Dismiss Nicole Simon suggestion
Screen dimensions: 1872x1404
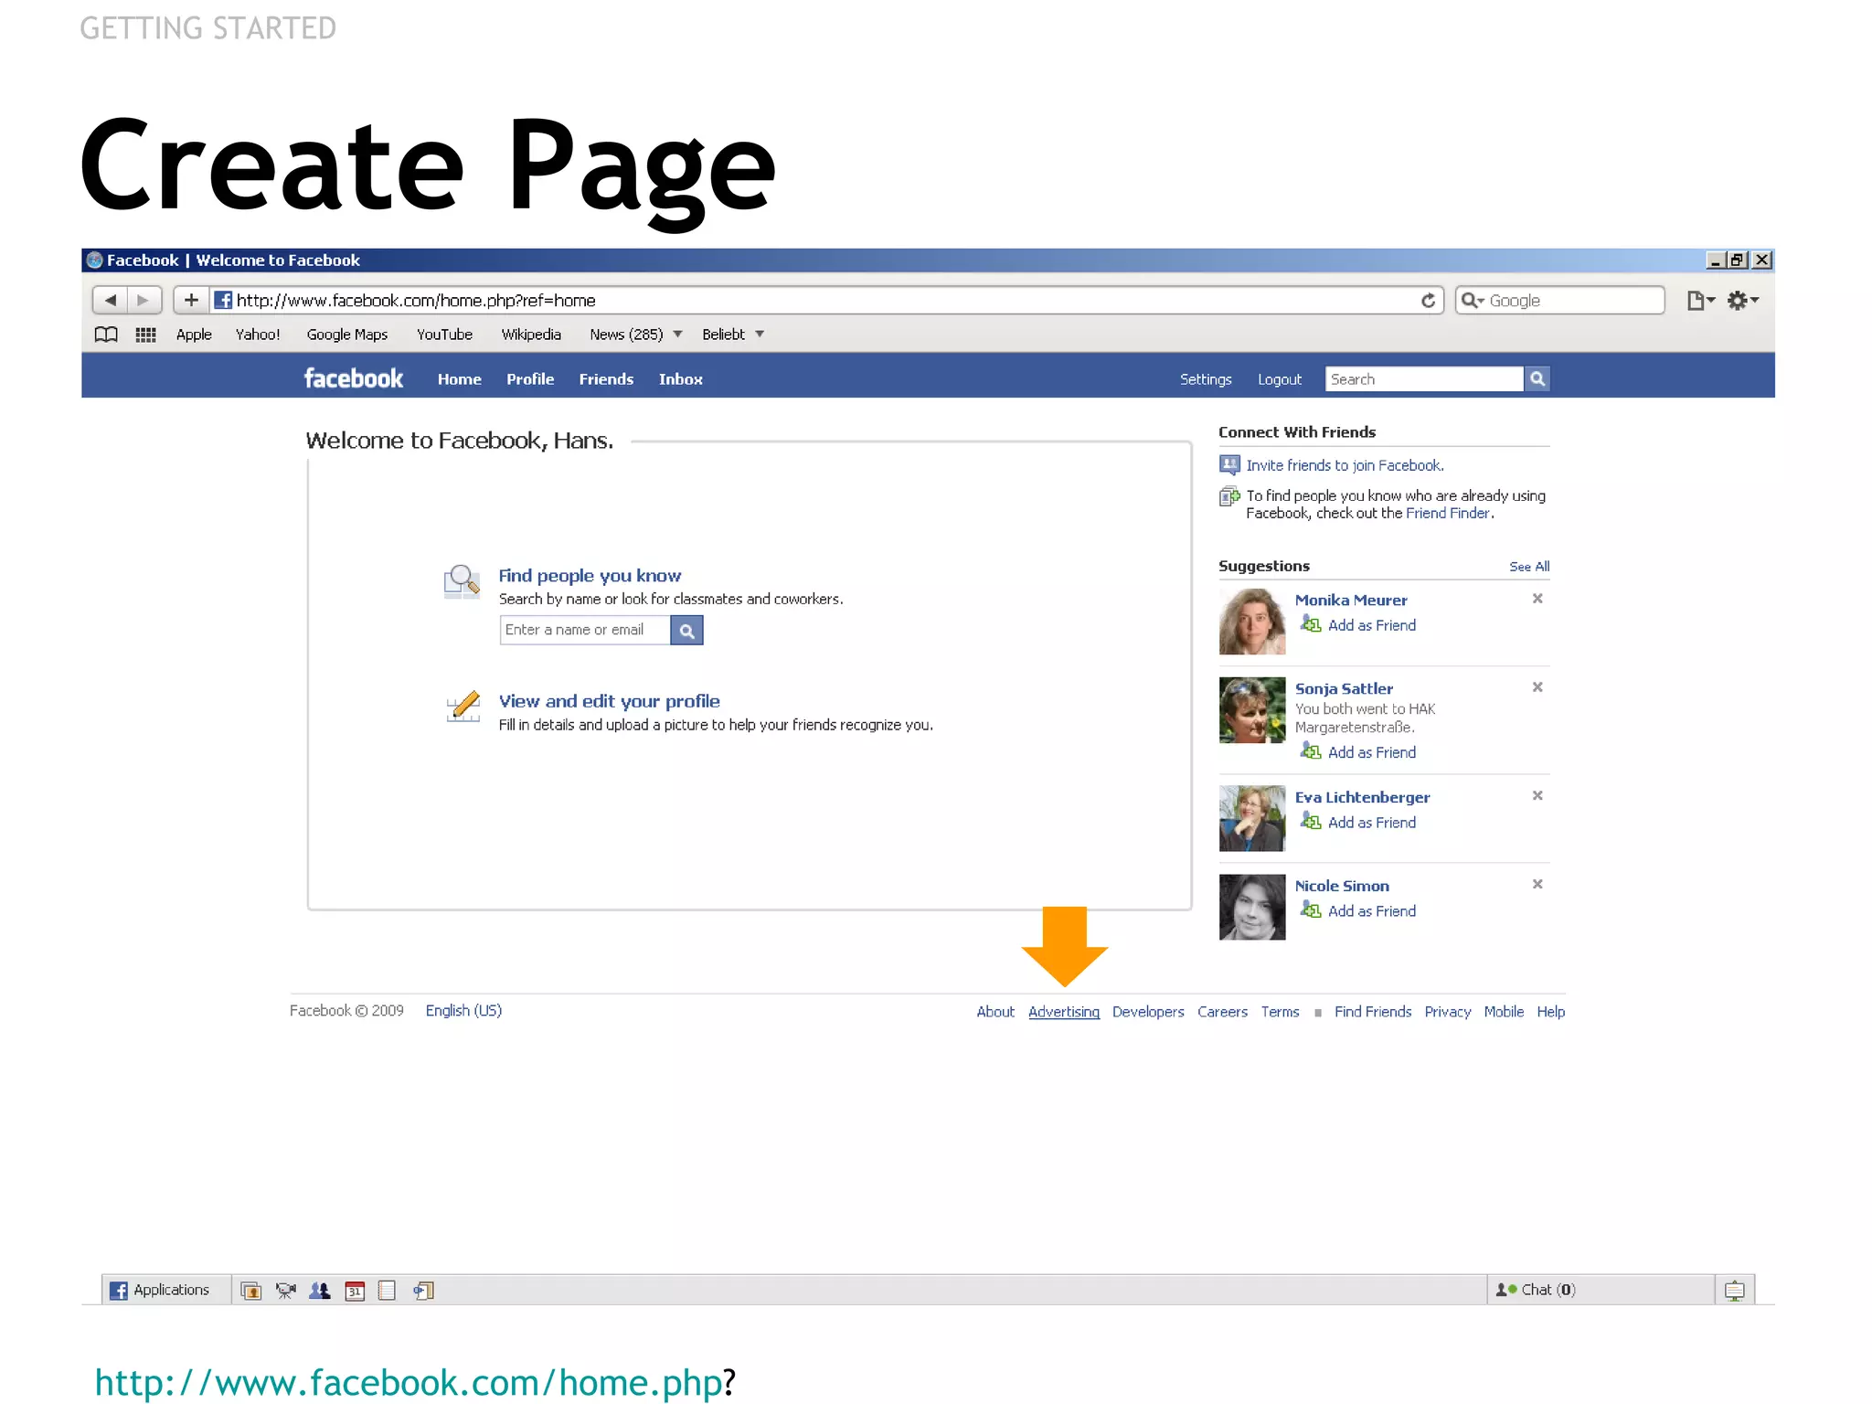tap(1537, 884)
